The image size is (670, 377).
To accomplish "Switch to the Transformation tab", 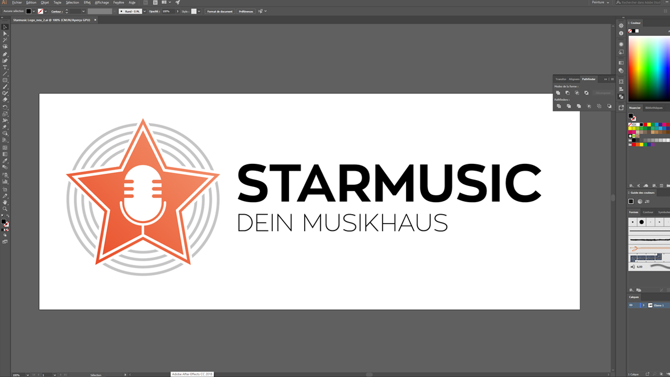I will click(561, 79).
